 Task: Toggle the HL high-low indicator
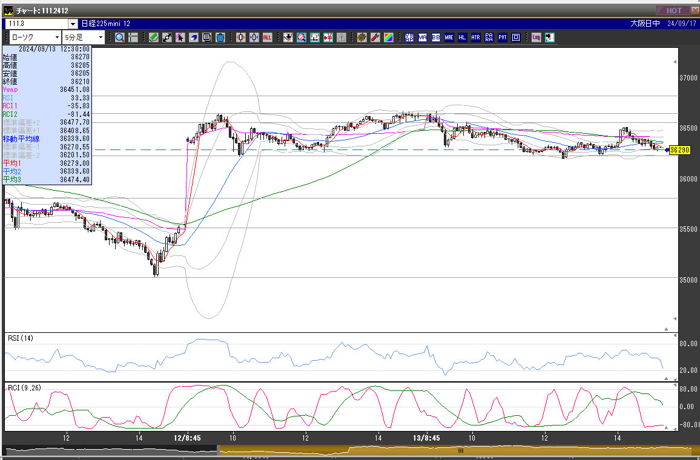click(x=462, y=38)
